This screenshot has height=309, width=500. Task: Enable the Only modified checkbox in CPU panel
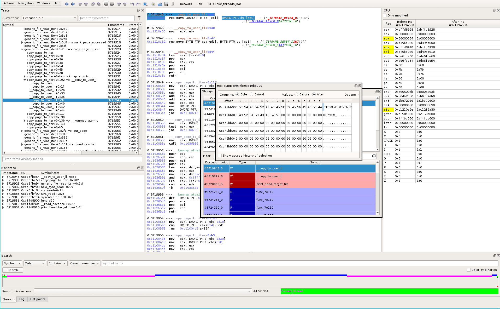tap(384, 15)
